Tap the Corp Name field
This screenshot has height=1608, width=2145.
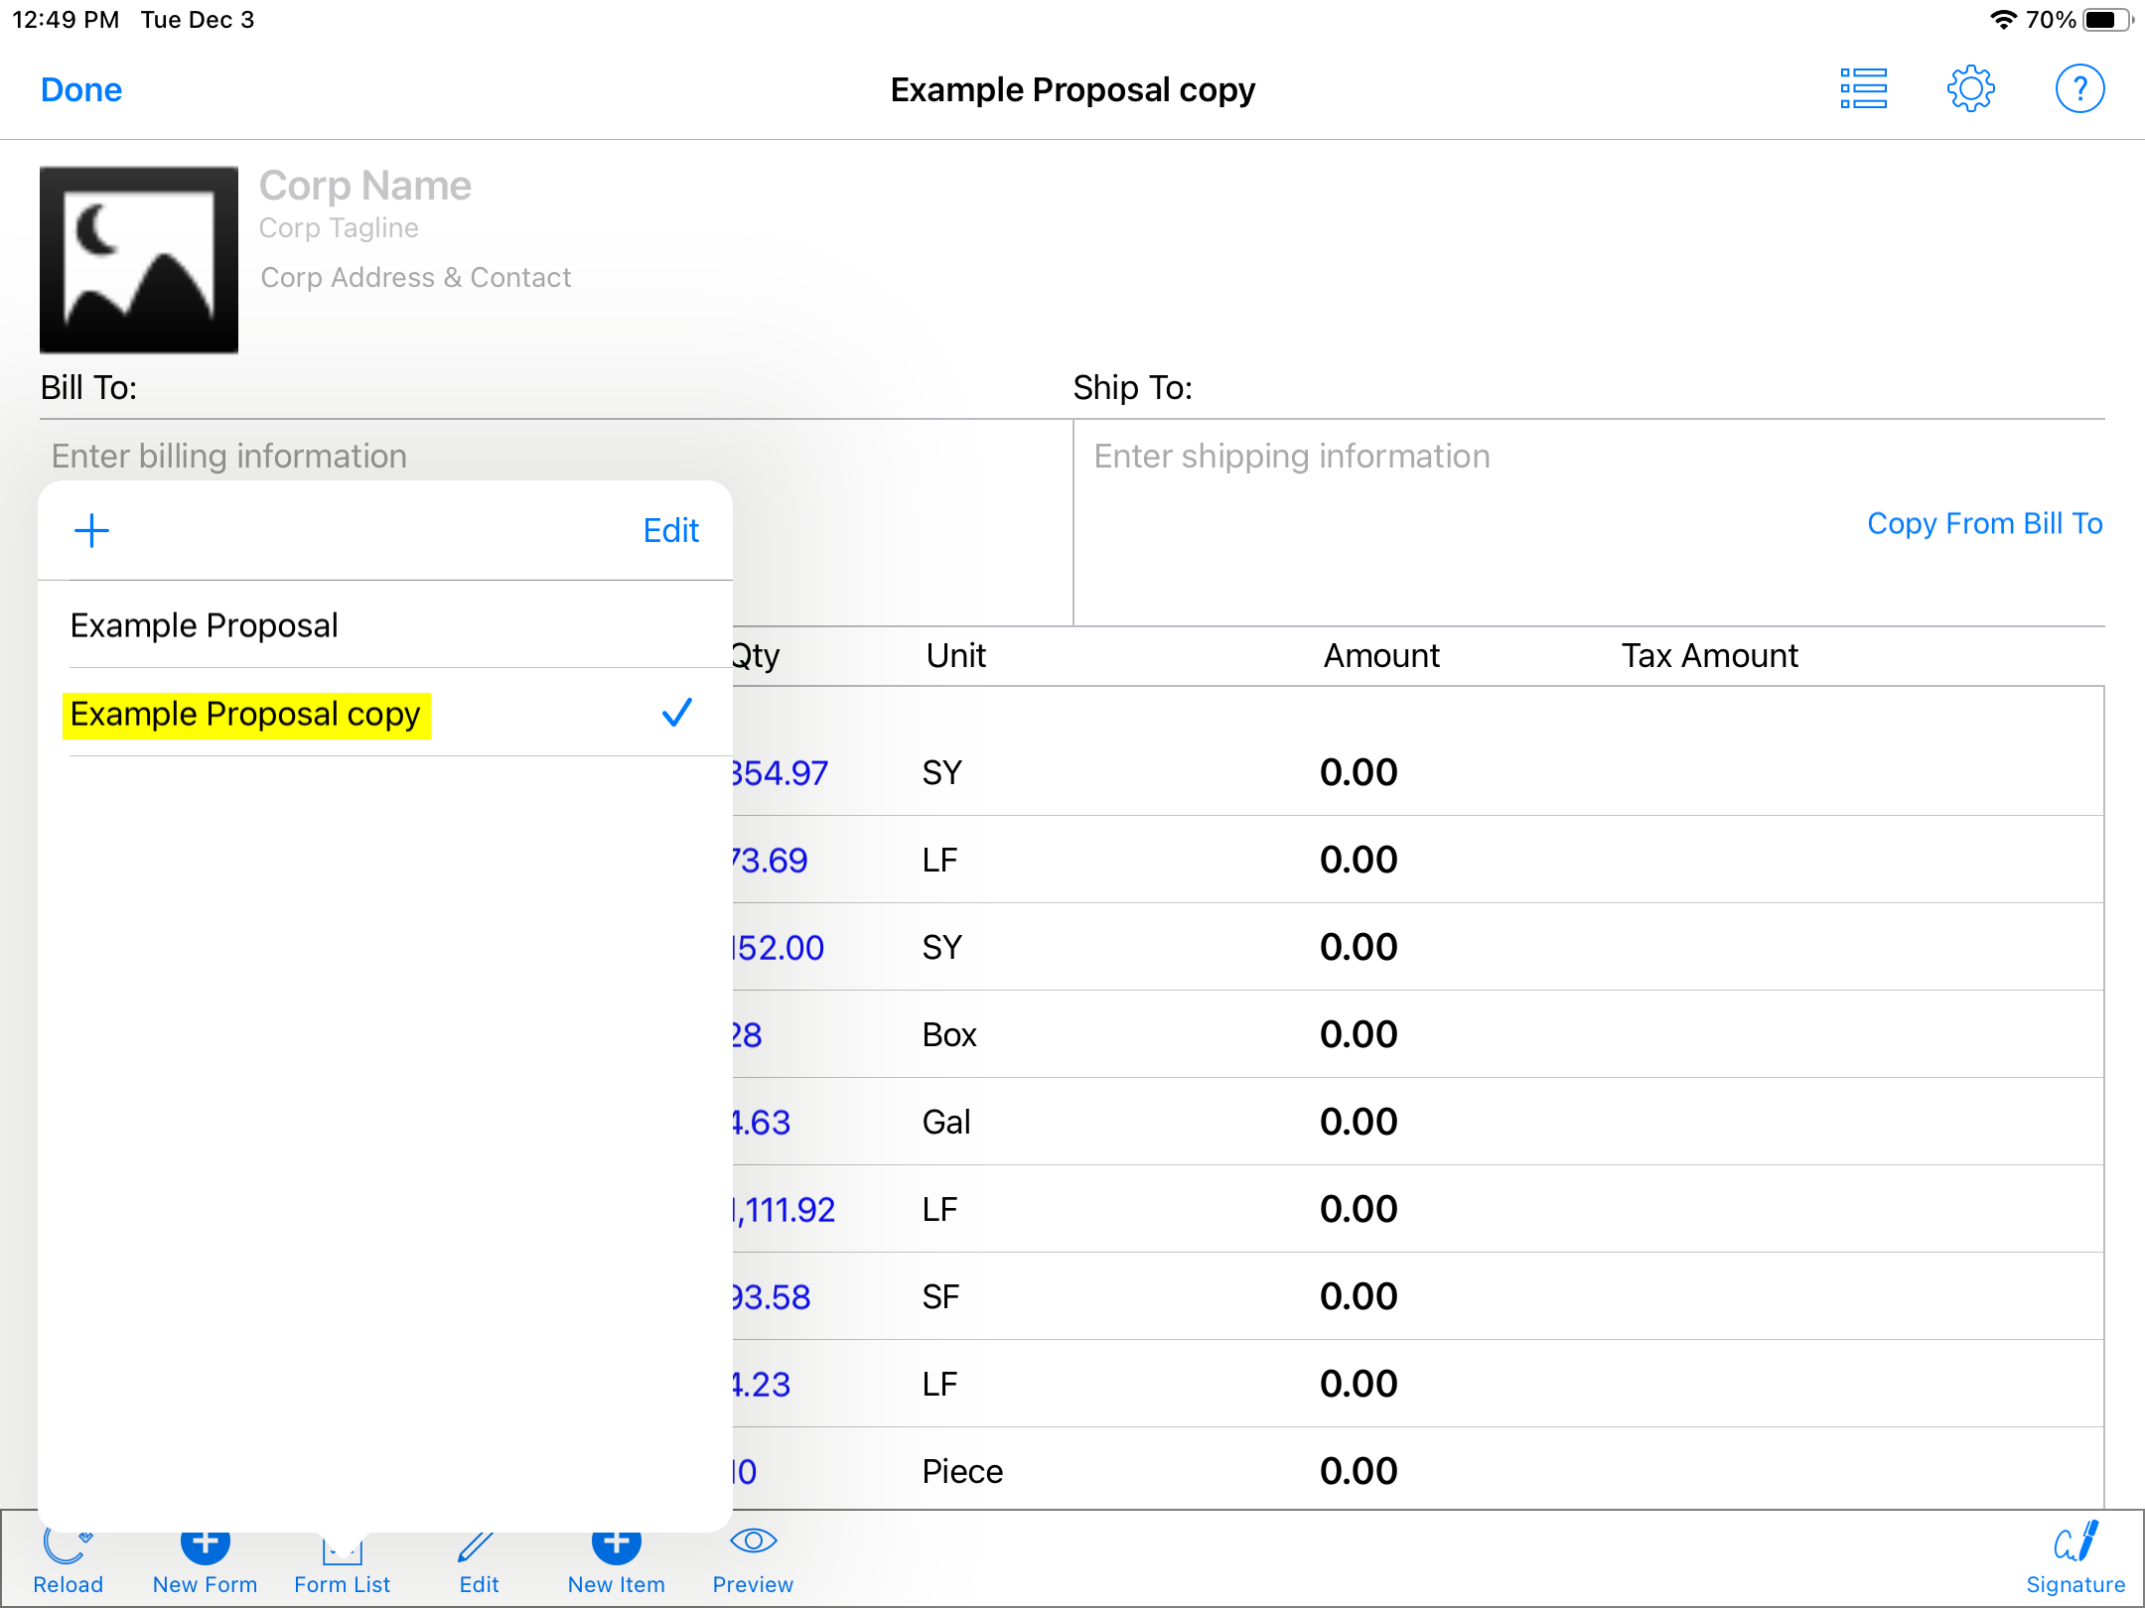[x=364, y=186]
